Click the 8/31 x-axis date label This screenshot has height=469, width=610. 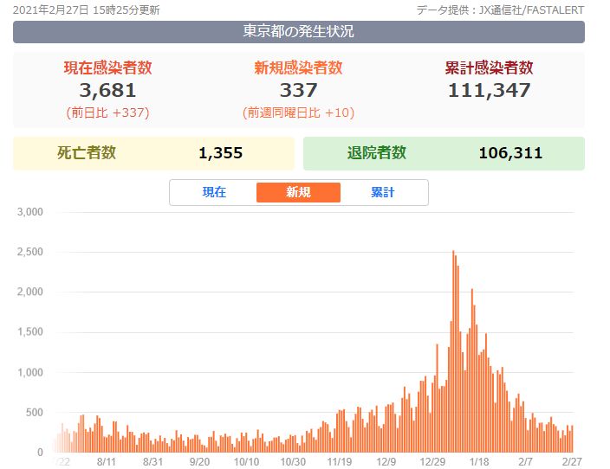(152, 461)
